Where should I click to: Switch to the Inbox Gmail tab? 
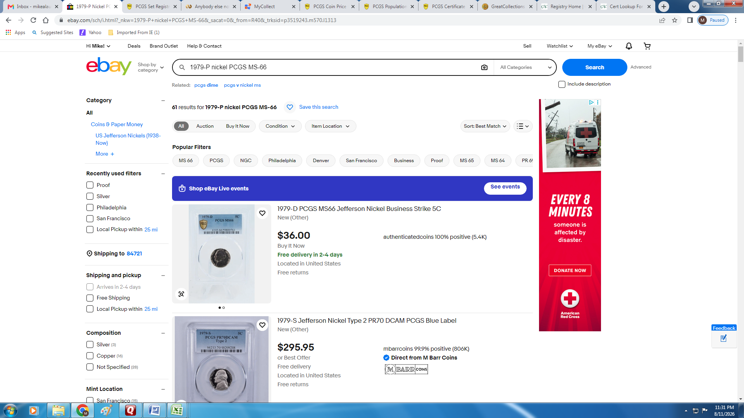click(x=34, y=7)
